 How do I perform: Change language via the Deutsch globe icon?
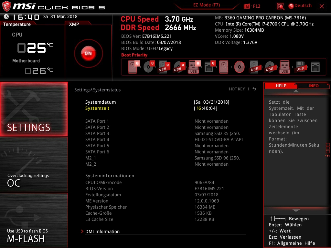tap(291, 6)
